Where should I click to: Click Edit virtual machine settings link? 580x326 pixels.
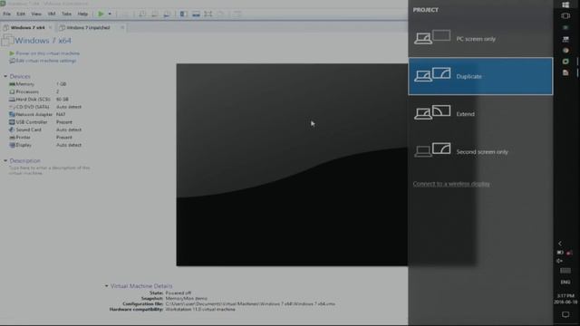point(45,61)
